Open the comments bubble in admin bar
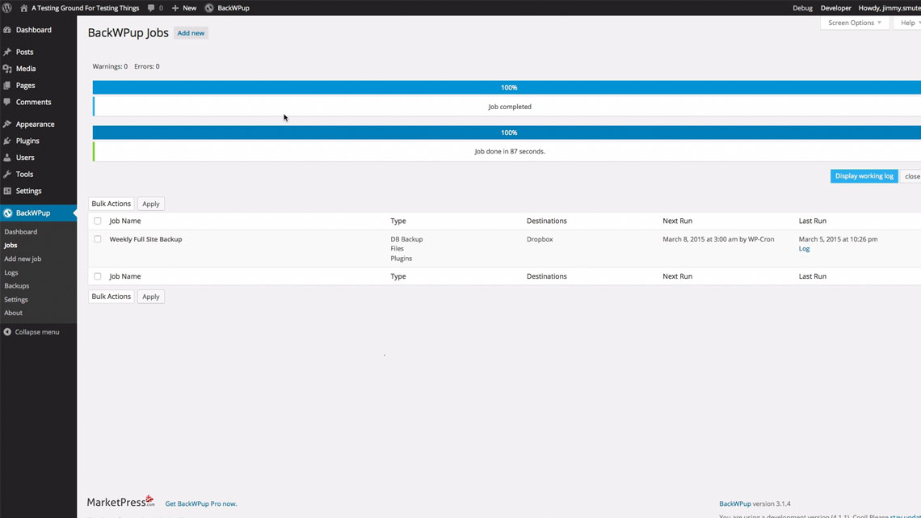 tap(151, 8)
